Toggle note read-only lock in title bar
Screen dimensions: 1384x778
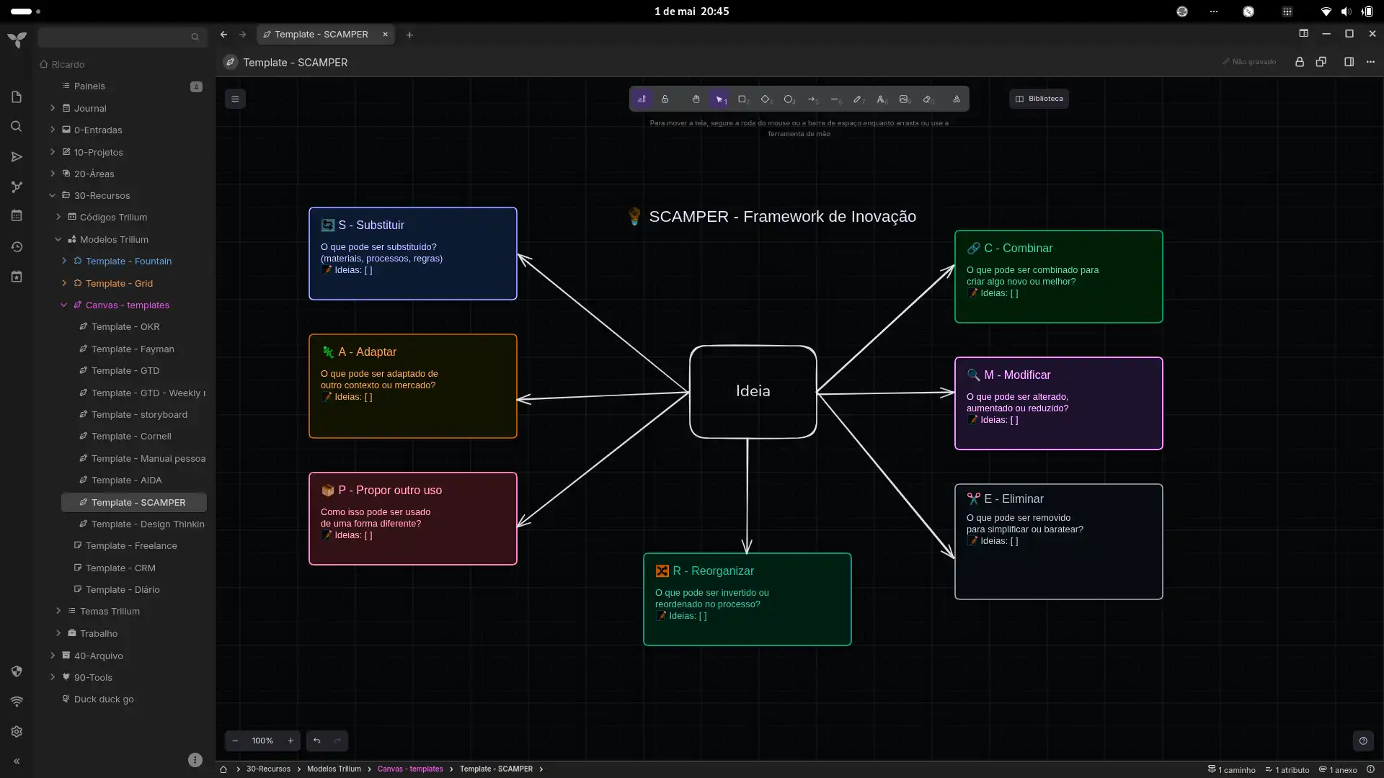[x=1300, y=62]
